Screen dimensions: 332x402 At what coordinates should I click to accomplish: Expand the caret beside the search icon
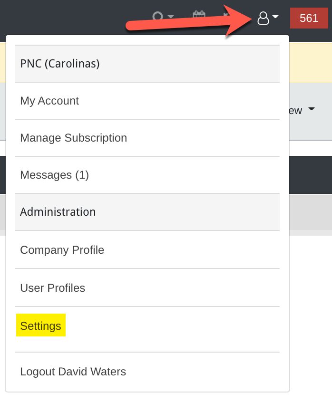(171, 17)
